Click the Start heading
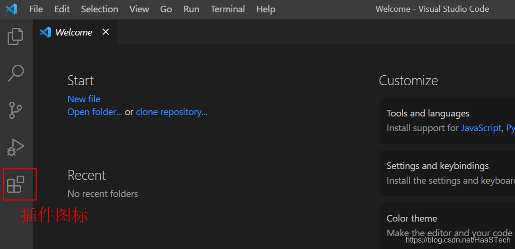This screenshot has height=249, width=515. pyautogui.click(x=80, y=80)
